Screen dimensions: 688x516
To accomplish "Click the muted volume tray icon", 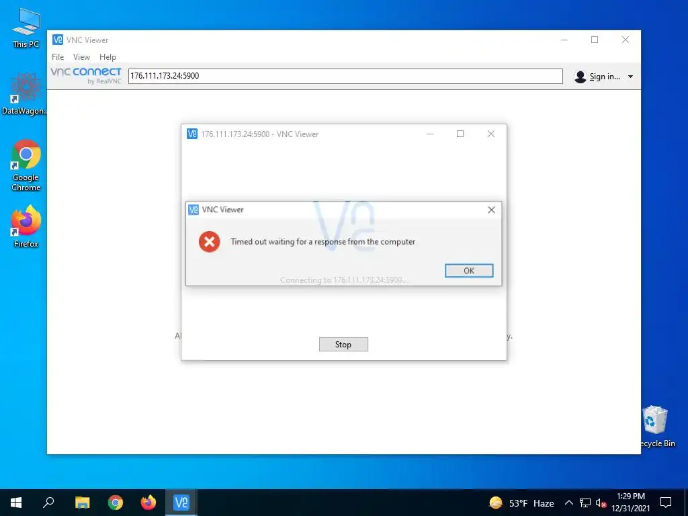I will (601, 503).
